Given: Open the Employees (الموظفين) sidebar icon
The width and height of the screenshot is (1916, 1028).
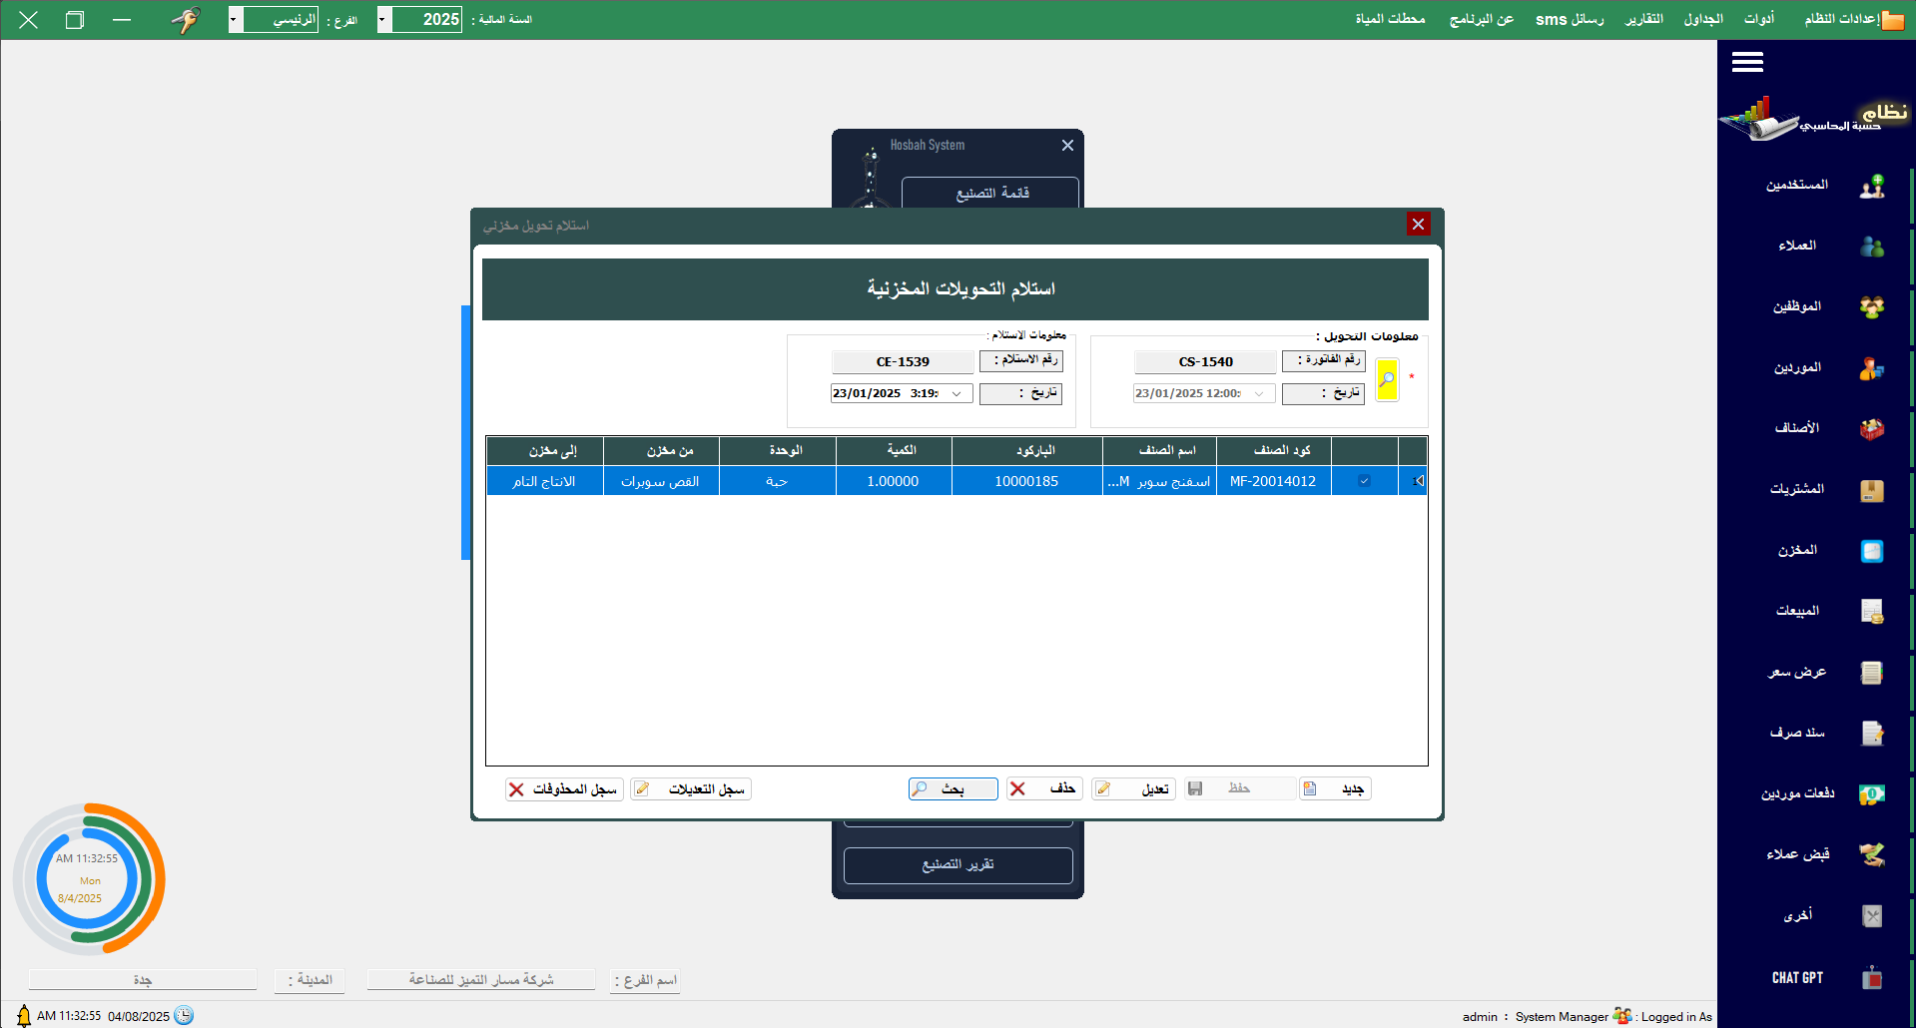Looking at the screenshot, I should [1871, 307].
